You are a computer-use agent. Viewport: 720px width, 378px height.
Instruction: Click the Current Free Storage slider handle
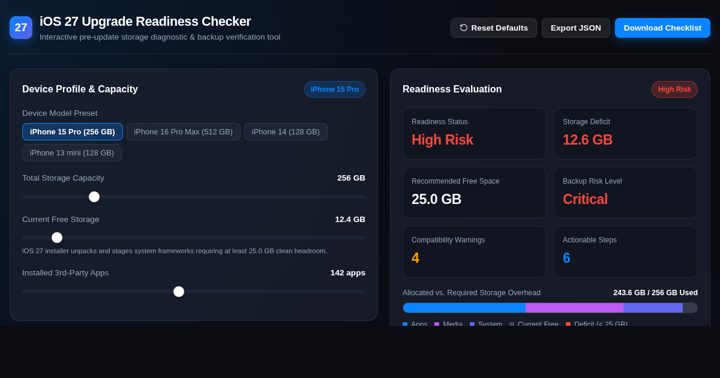(x=57, y=238)
